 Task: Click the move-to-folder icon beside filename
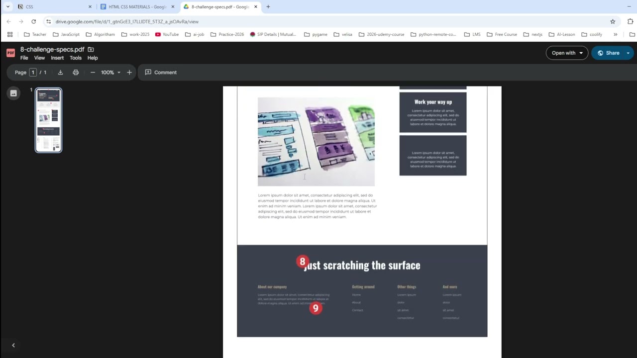[91, 49]
